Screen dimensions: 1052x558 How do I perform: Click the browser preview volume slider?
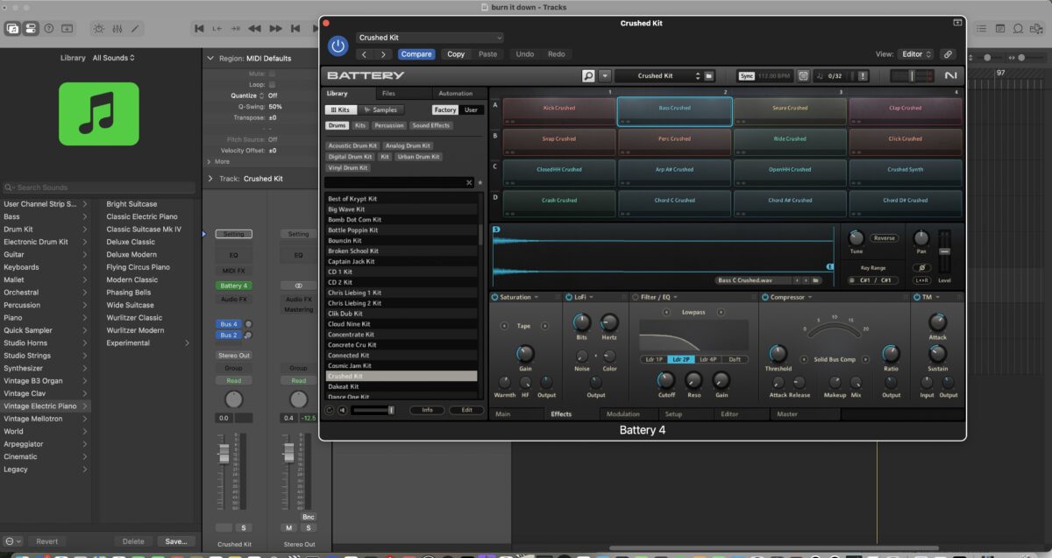pos(373,410)
